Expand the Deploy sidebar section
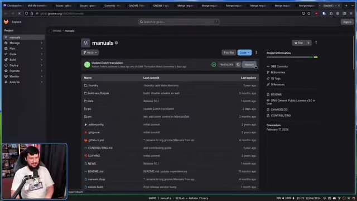The image size is (357, 201). (23, 65)
